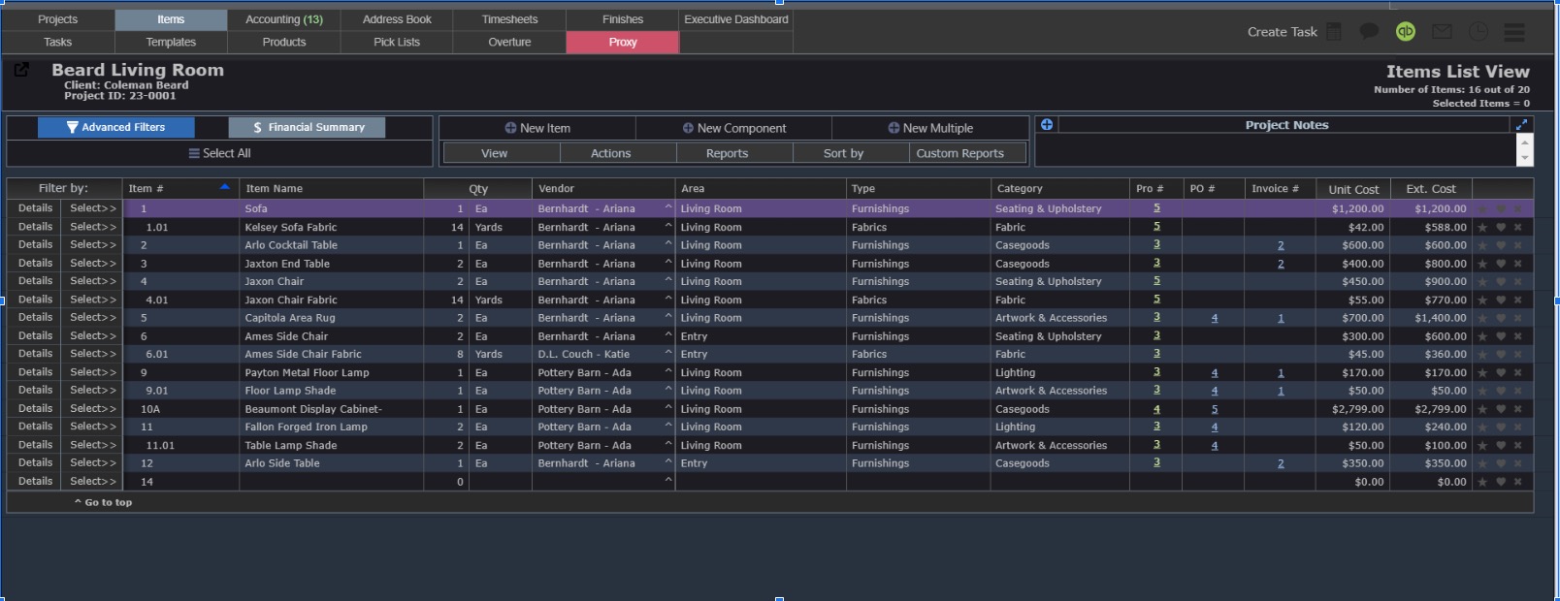
Task: Open the envelope mail icon
Action: tap(1442, 32)
